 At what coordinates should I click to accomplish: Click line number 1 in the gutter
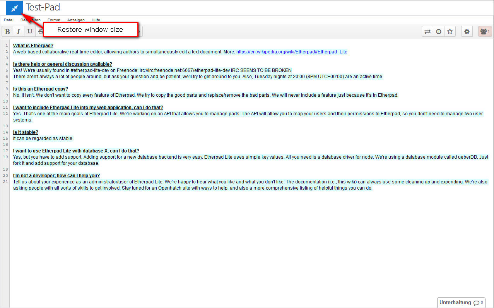7,46
